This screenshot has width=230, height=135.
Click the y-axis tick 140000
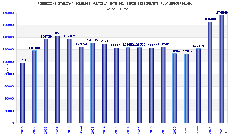coord(8,37)
